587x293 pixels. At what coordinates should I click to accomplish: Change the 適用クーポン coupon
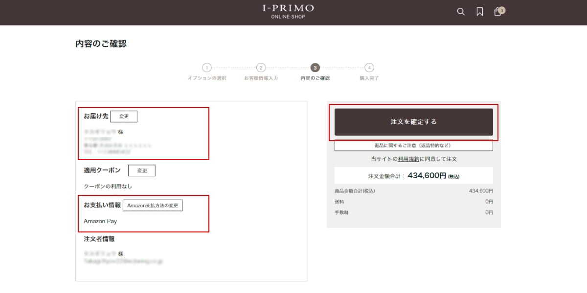(142, 170)
